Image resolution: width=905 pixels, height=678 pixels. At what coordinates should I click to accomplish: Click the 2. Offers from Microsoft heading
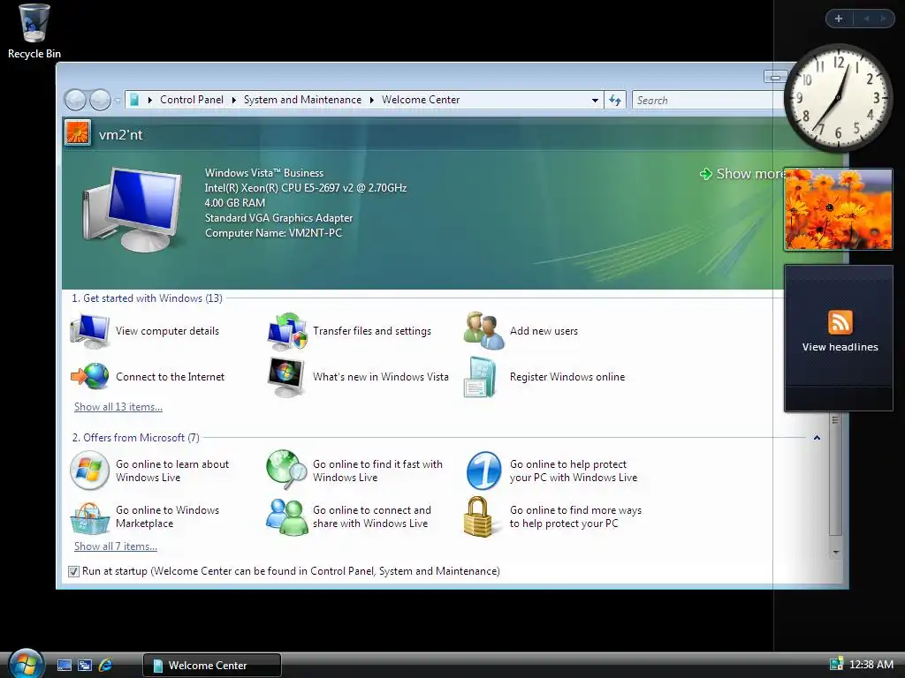click(x=135, y=438)
